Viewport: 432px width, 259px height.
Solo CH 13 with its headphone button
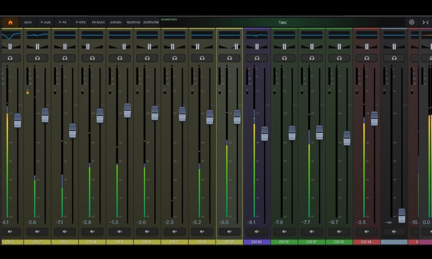tap(339, 58)
